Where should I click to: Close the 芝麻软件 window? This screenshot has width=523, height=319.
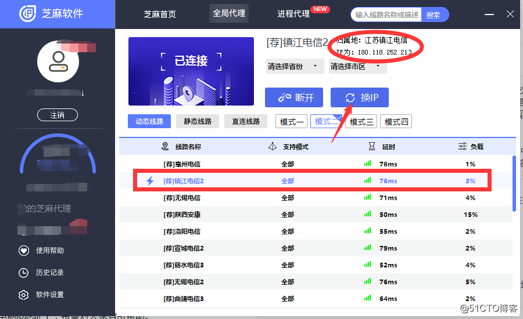pyautogui.click(x=510, y=14)
